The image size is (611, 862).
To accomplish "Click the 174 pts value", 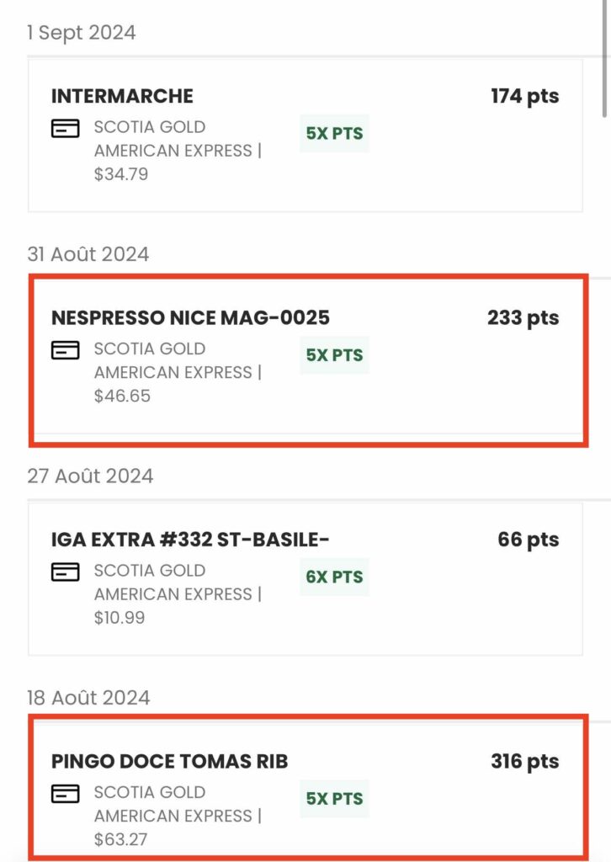I will (524, 96).
